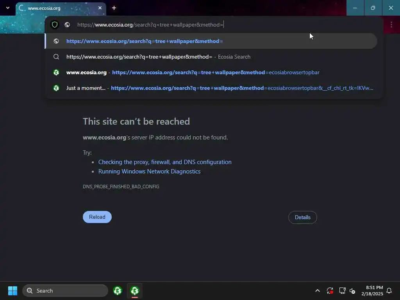Viewport: 400px width, 300px height.
Task: Restore down the browser window
Action: click(373, 8)
